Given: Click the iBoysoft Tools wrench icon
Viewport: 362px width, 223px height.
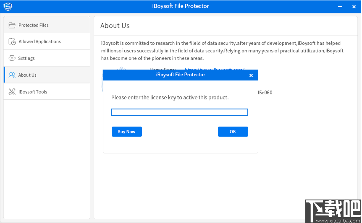Looking at the screenshot, I should pyautogui.click(x=12, y=92).
